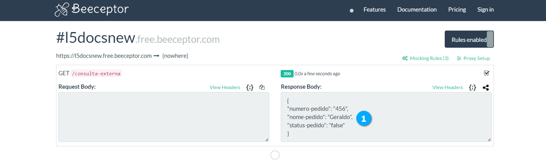
Task: Open the Features menu item
Action: pyautogui.click(x=374, y=9)
